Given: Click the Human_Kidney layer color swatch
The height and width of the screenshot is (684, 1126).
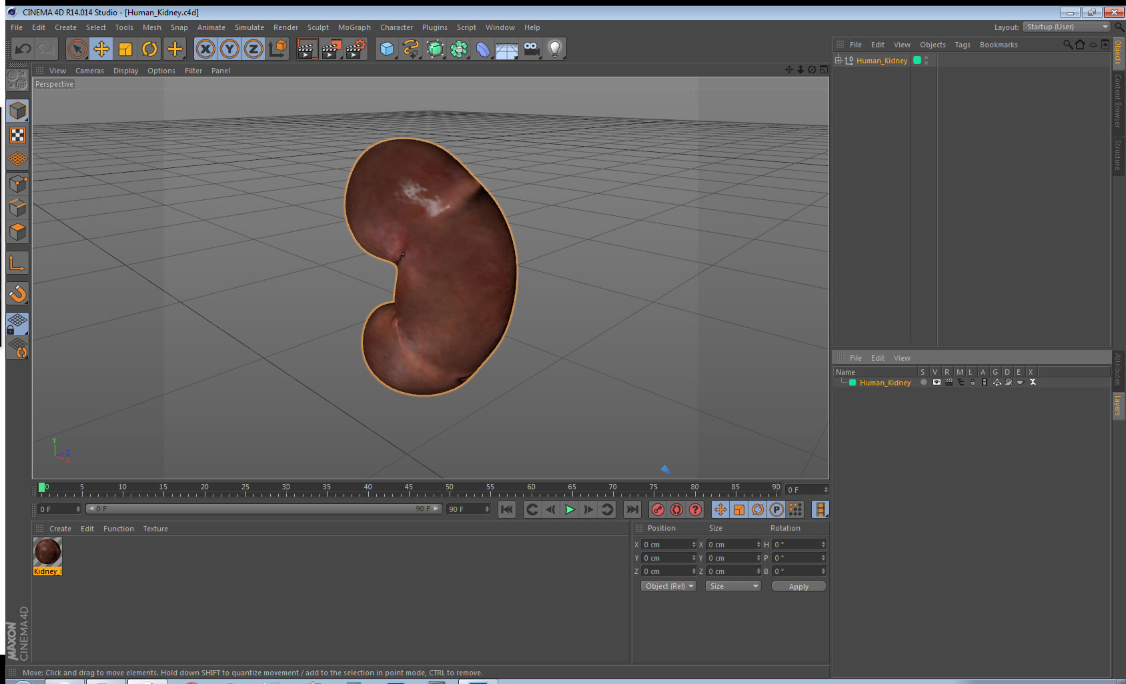Looking at the screenshot, I should (853, 383).
